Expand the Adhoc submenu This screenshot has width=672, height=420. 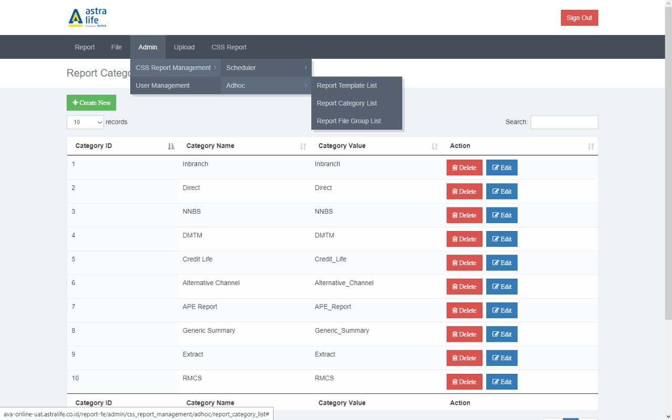(266, 86)
